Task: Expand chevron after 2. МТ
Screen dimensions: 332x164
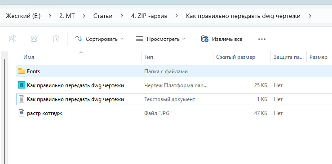Action: pos(84,16)
